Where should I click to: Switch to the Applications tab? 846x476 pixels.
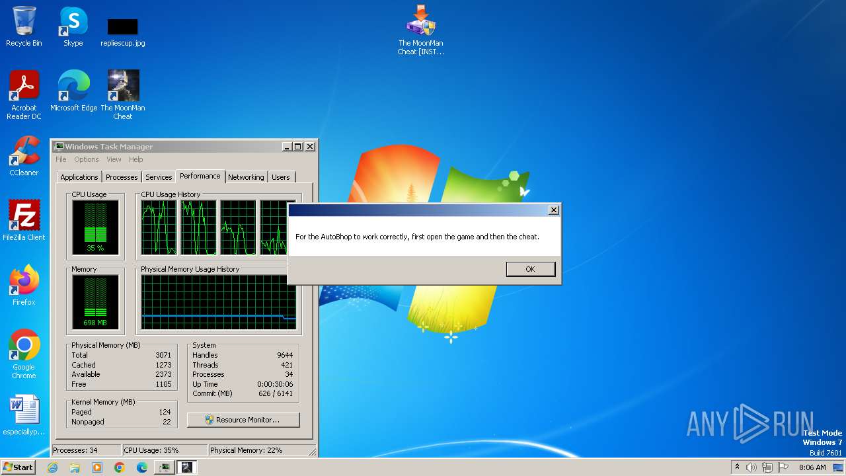tap(79, 177)
